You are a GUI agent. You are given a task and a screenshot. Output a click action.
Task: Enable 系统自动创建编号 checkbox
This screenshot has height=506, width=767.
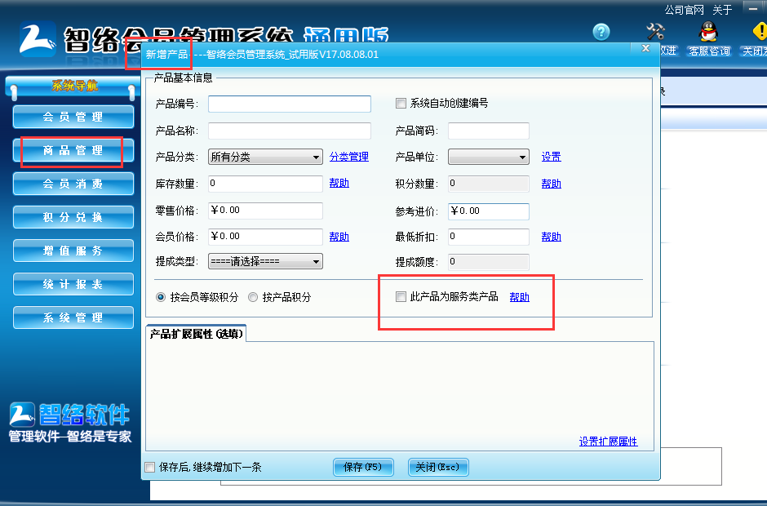[401, 104]
